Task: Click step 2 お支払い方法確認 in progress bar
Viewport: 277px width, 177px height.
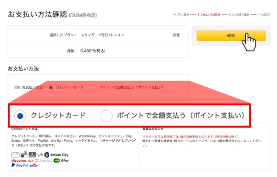Action: pyautogui.click(x=209, y=15)
